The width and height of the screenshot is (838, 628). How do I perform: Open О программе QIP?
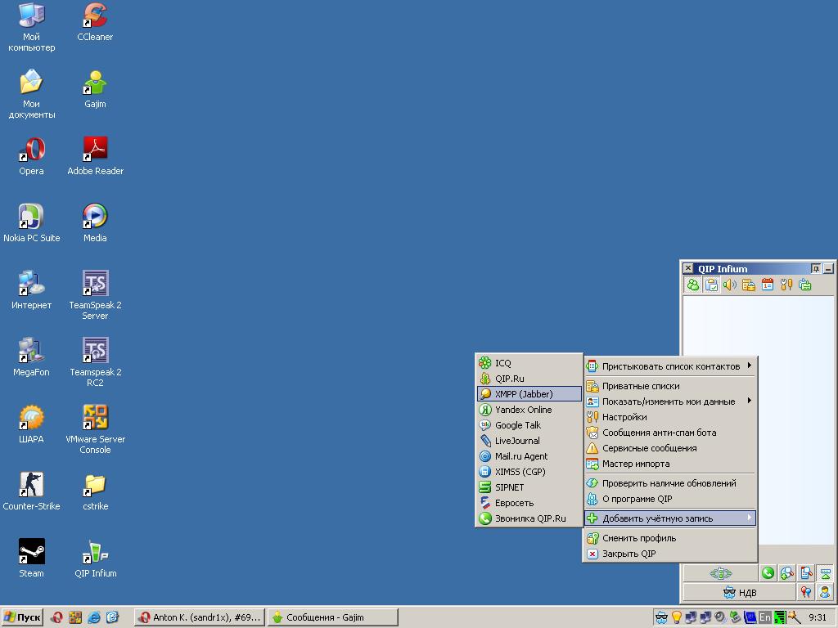(x=669, y=499)
